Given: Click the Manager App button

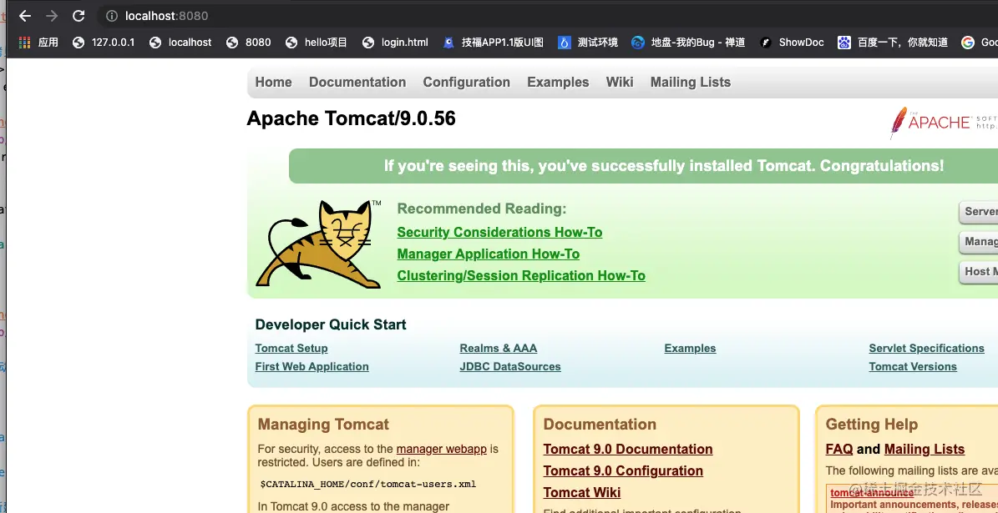Looking at the screenshot, I should (x=978, y=242).
